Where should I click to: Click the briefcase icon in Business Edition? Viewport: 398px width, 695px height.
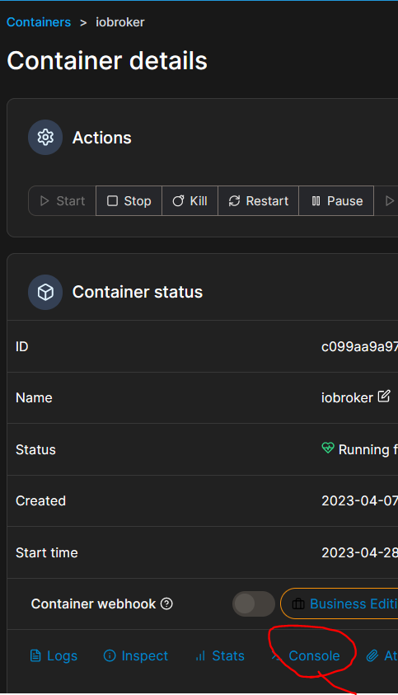click(x=298, y=603)
